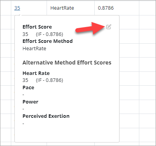The height and width of the screenshot is (146, 156).
Task: Click the red arrow annotation
Action: pos(90,28)
